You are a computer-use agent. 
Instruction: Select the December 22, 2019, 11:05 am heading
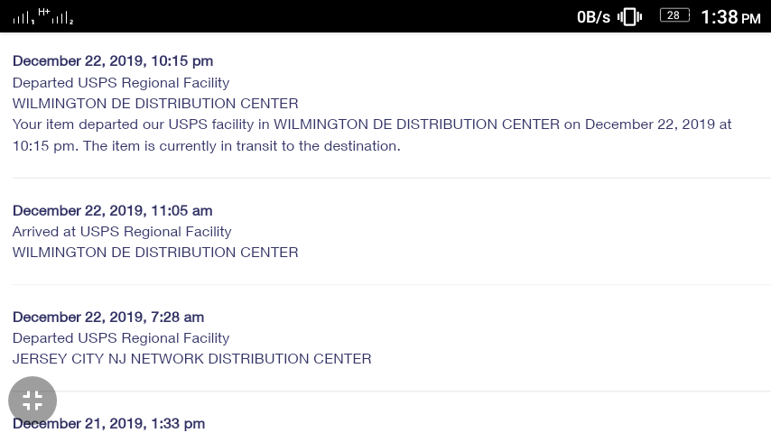point(113,210)
